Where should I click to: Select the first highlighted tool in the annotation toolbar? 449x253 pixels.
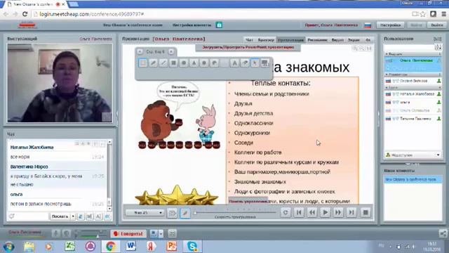pyautogui.click(x=143, y=63)
